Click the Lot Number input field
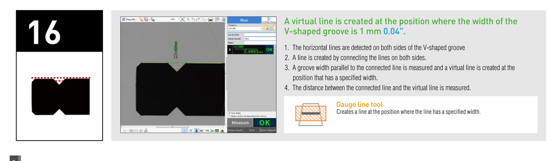The height and width of the screenshot is (161, 556). 260,34
